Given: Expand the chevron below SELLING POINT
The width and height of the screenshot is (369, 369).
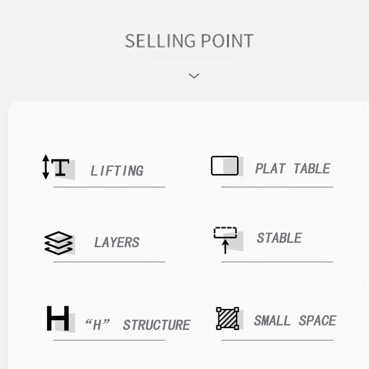Looking at the screenshot, I should pyautogui.click(x=194, y=76).
